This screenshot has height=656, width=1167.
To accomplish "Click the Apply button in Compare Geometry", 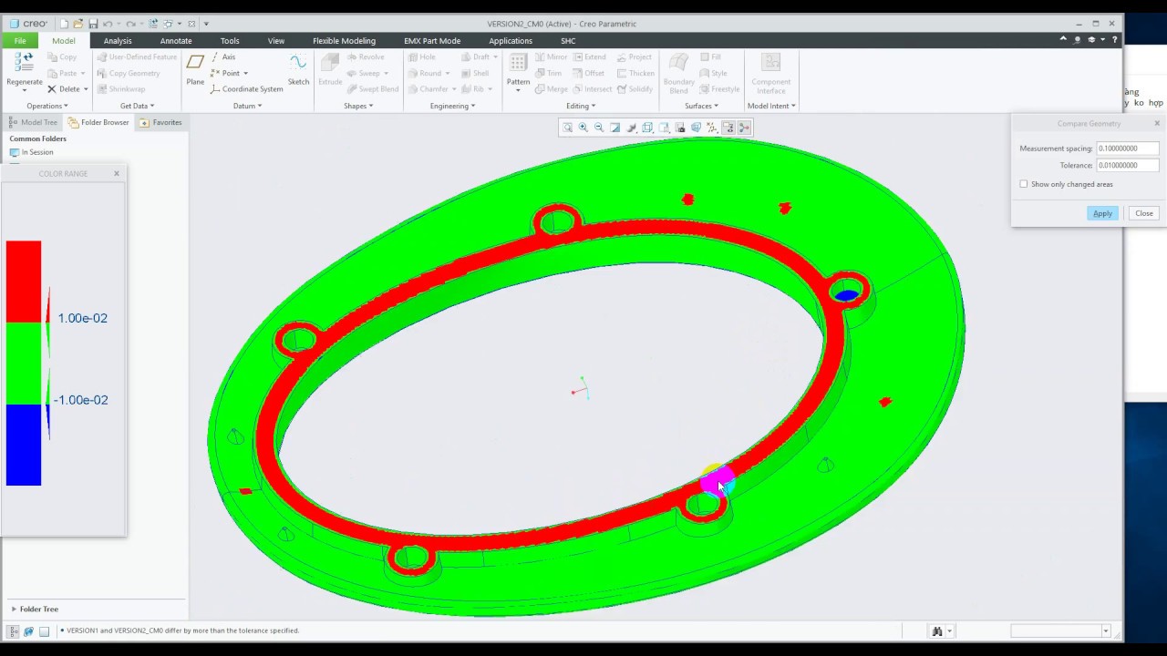I will pyautogui.click(x=1102, y=213).
